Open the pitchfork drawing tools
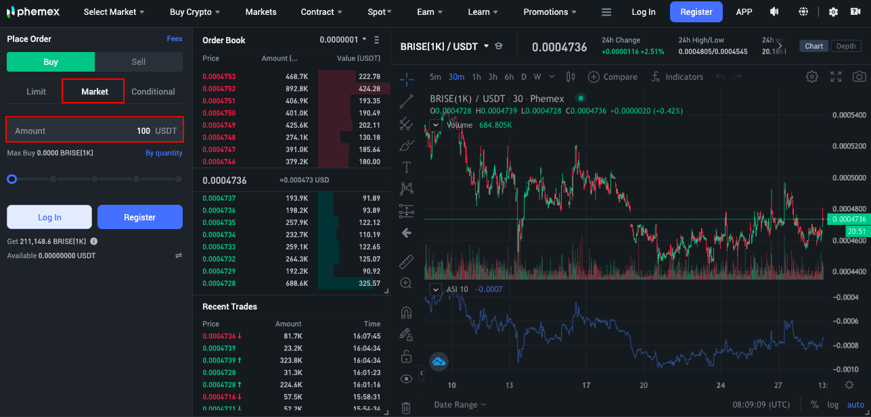 [x=407, y=124]
